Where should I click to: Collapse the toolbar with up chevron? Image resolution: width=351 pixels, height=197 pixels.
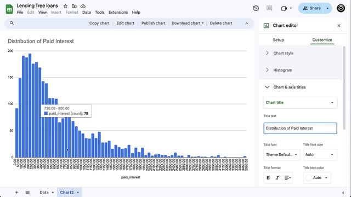246,23
